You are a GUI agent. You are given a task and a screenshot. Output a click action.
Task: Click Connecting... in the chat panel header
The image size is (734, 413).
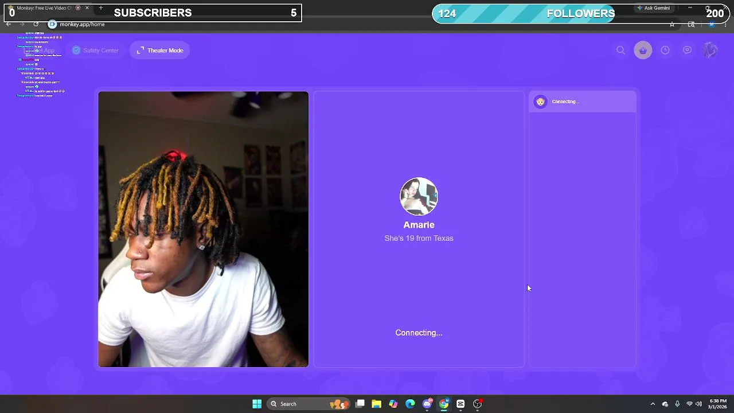tap(565, 102)
